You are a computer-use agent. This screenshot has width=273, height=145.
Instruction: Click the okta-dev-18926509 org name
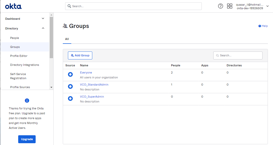click(x=250, y=8)
